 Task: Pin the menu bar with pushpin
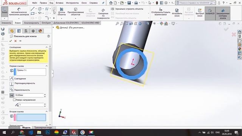pos(103,3)
